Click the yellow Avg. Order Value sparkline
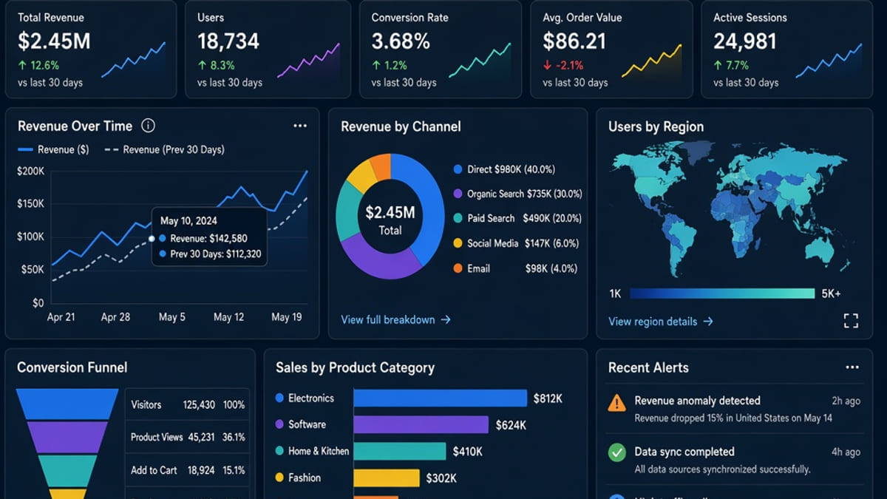This screenshot has height=499, width=887. pyautogui.click(x=651, y=59)
